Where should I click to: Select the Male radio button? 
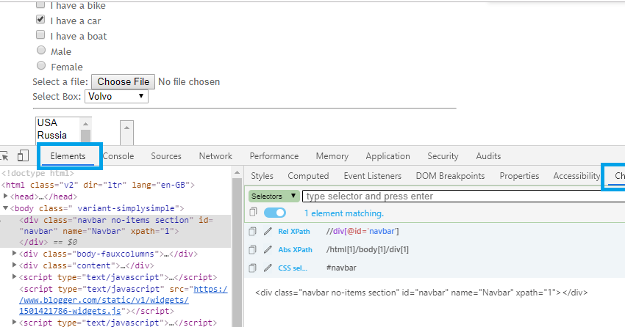41,50
